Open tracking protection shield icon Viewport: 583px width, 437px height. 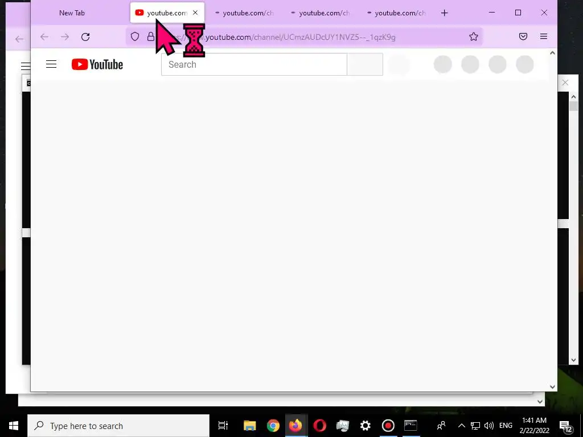(135, 36)
